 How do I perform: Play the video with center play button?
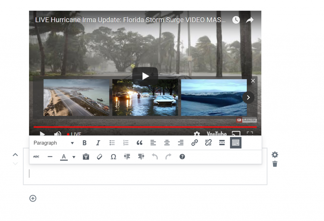(145, 76)
